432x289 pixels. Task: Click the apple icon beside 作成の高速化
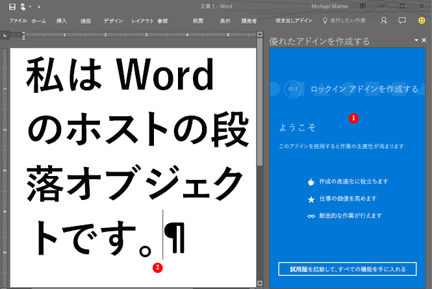pos(311,182)
